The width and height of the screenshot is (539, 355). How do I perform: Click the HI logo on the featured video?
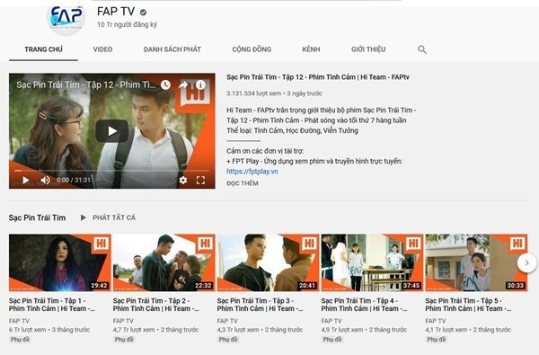point(195,94)
